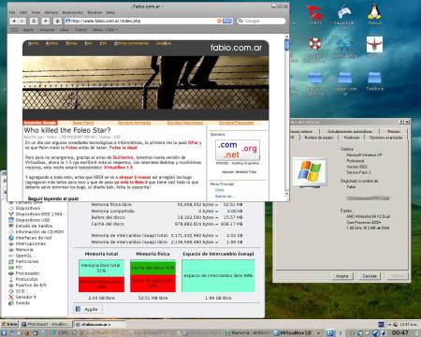Open the File menu in Safari
Screen dimensions: 421x337
[x=12, y=12]
